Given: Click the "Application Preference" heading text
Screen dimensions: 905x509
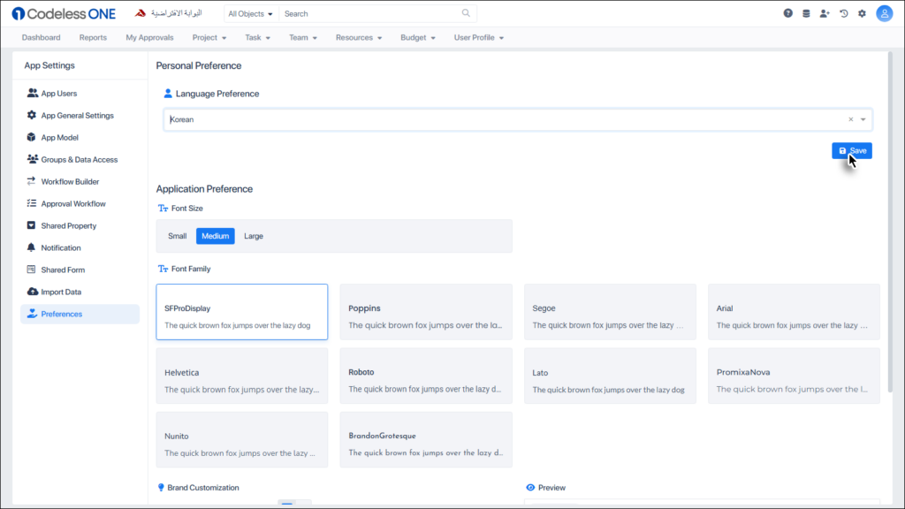Looking at the screenshot, I should pyautogui.click(x=204, y=189).
